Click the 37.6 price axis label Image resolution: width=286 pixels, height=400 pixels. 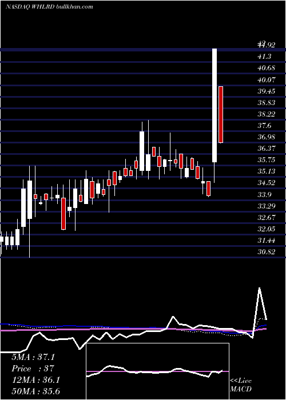pyautogui.click(x=264, y=126)
